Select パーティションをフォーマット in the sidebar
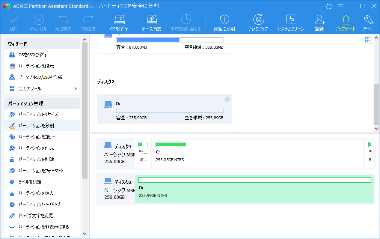 (x=42, y=170)
